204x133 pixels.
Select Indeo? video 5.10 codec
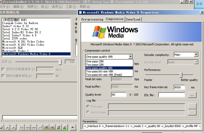click(36, 26)
